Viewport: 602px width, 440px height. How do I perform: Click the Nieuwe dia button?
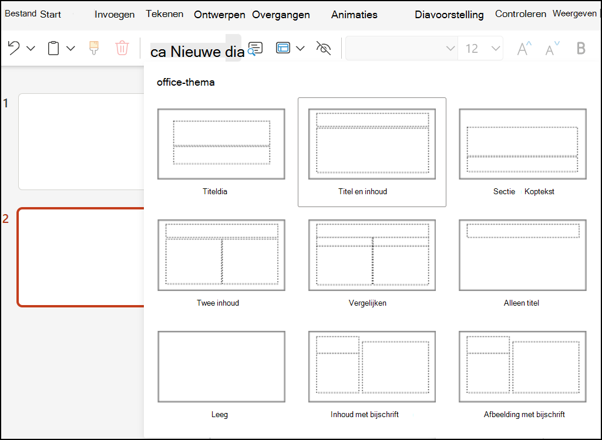(197, 51)
